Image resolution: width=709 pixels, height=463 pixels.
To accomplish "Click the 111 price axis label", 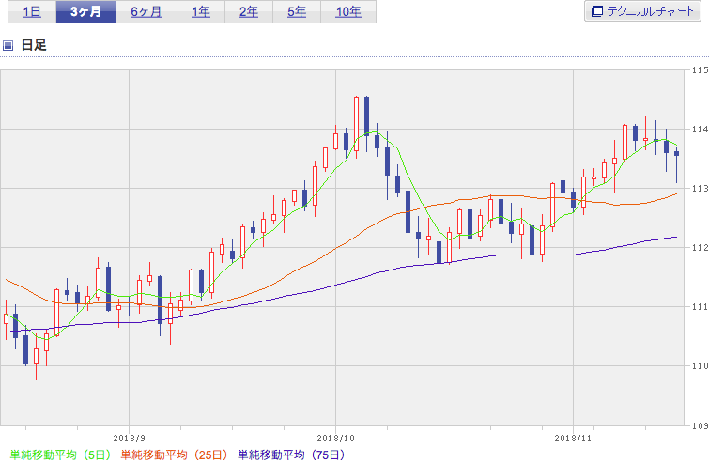I will coord(700,307).
